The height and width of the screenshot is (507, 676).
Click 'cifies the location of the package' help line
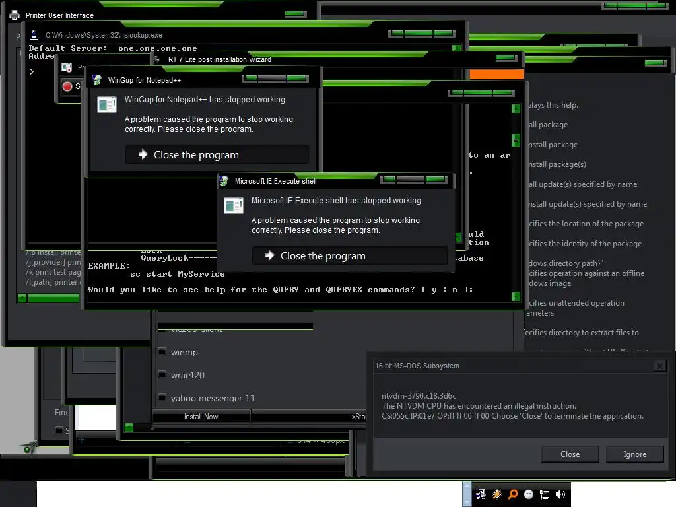586,224
